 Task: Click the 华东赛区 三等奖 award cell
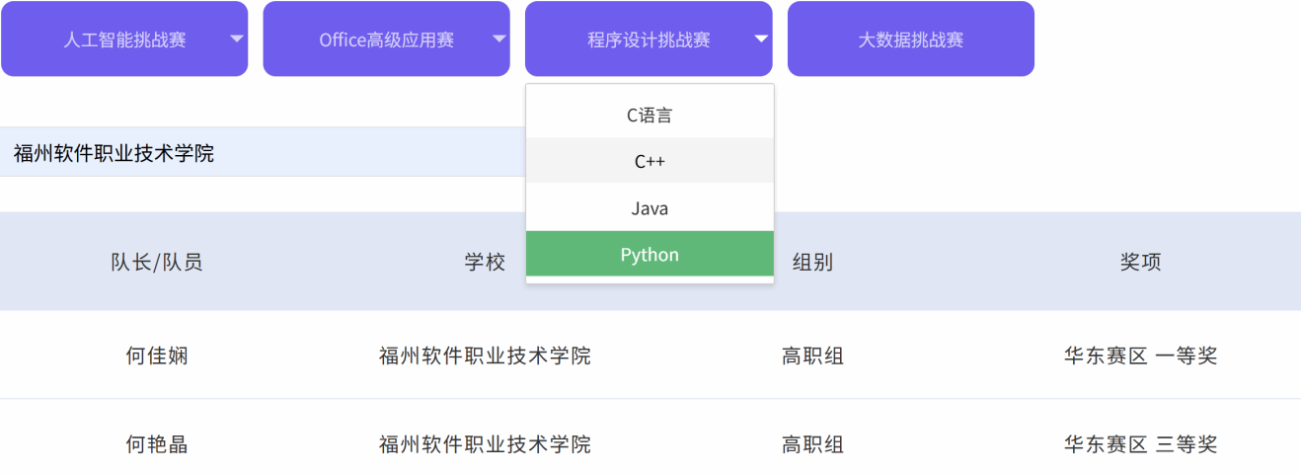click(1140, 444)
